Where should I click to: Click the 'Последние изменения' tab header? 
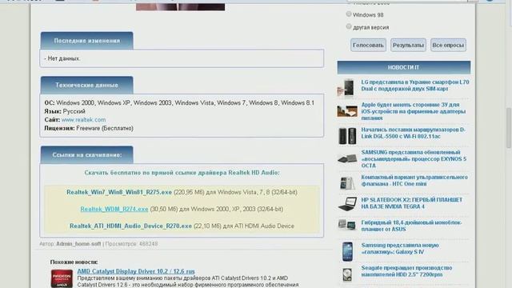(x=87, y=41)
